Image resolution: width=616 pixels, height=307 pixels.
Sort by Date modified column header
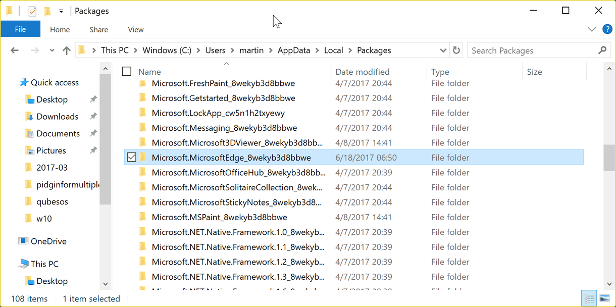tap(363, 72)
